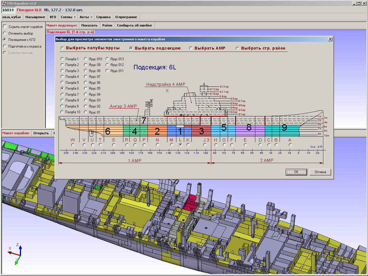Image resolution: width=368 pixels, height=276 pixels.
Task: Click the 16014 code input field
Action: pyautogui.click(x=8, y=10)
